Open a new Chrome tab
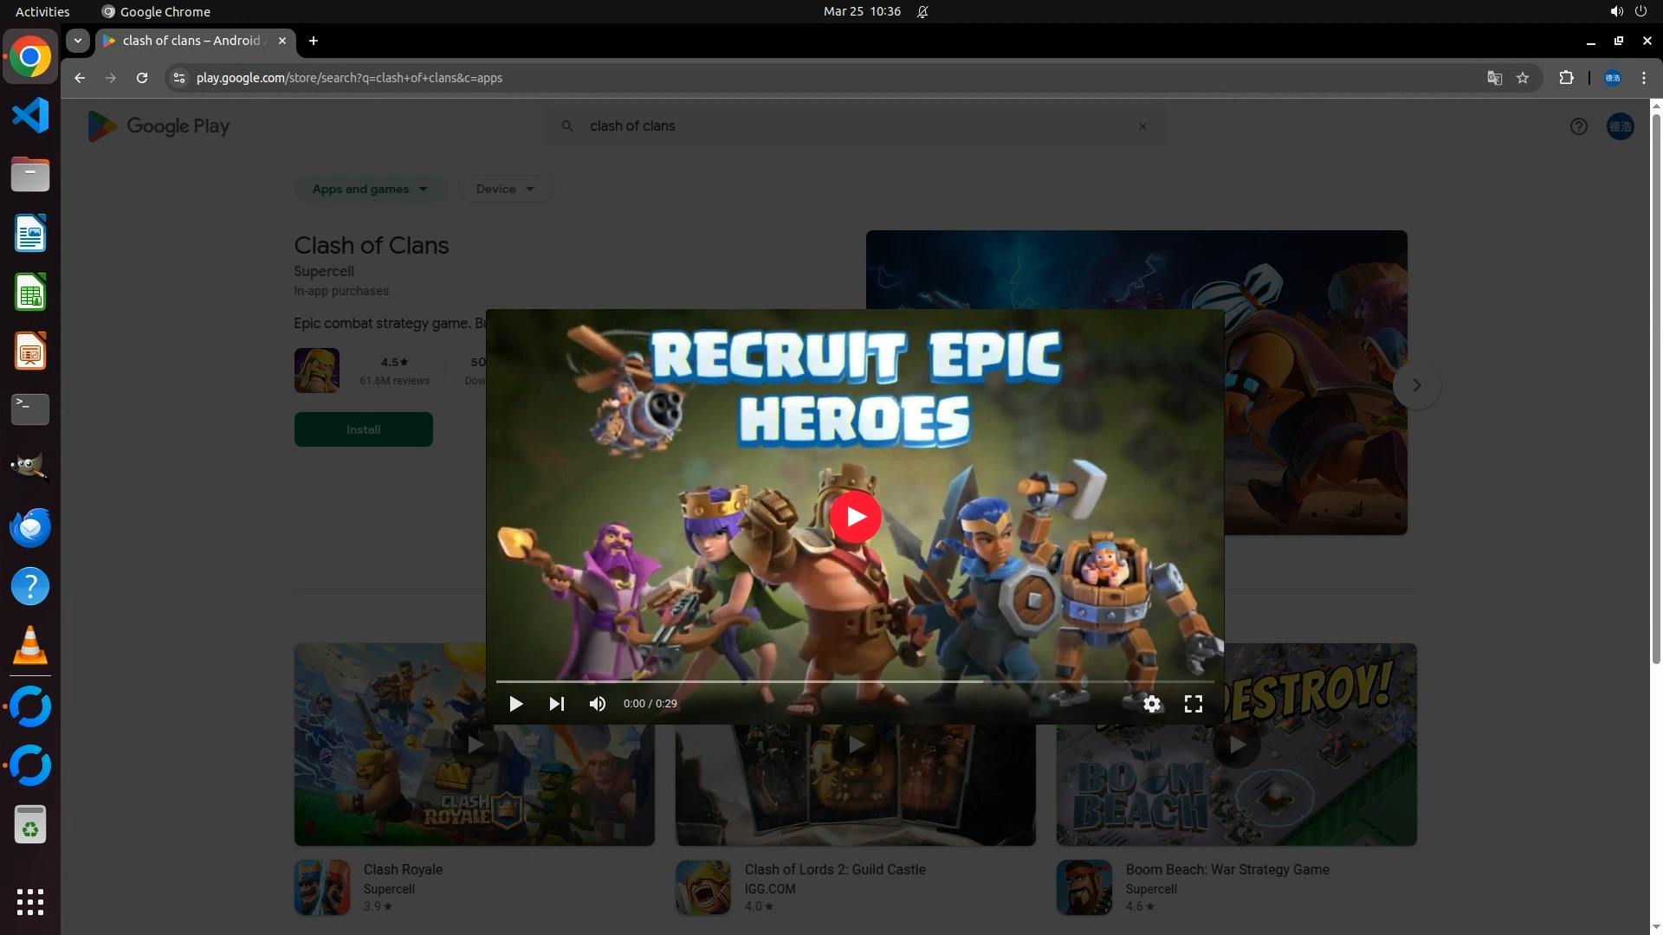Screen dimensions: 1663x935 click(314, 41)
